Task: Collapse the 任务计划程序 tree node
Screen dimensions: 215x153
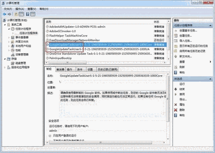Action: click(9, 29)
